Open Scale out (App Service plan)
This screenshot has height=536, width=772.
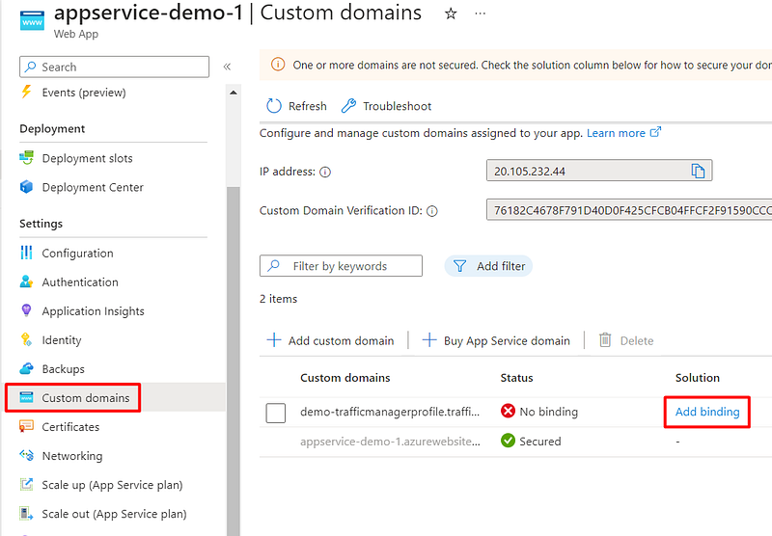tap(114, 514)
